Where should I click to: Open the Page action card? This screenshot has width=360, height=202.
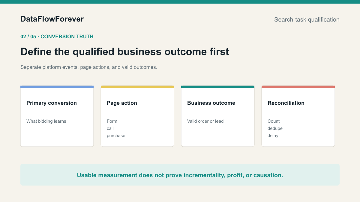tap(137, 116)
